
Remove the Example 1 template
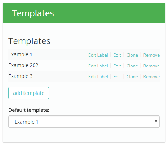point(151,55)
